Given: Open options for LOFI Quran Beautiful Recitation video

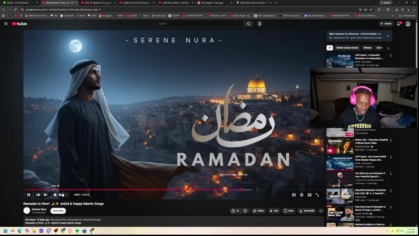Looking at the screenshot, I should point(391,56).
